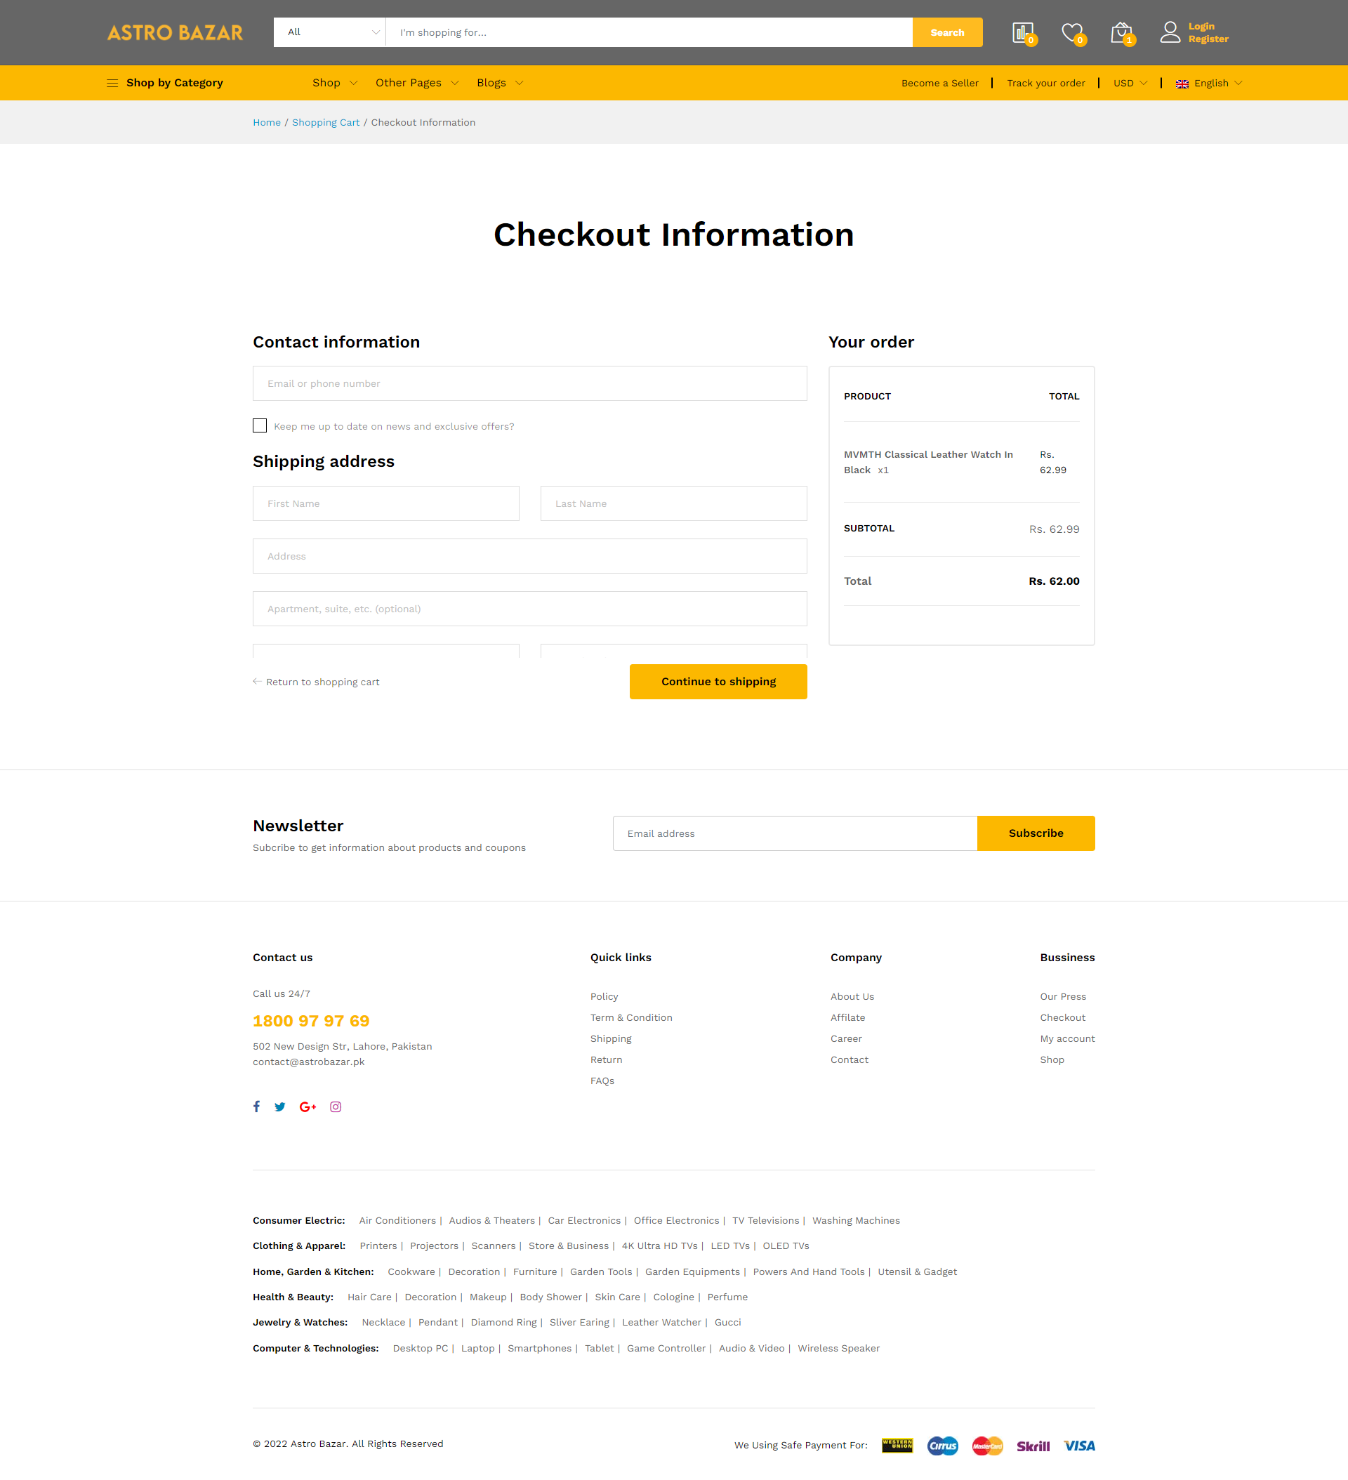The width and height of the screenshot is (1348, 1480).
Task: Click the user account icon
Action: (1170, 32)
